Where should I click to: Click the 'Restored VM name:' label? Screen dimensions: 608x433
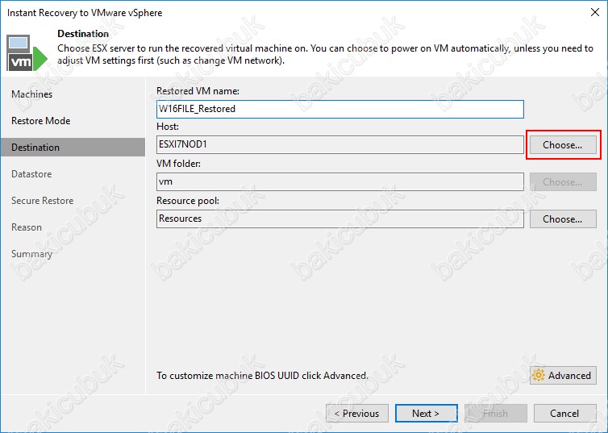click(x=198, y=91)
